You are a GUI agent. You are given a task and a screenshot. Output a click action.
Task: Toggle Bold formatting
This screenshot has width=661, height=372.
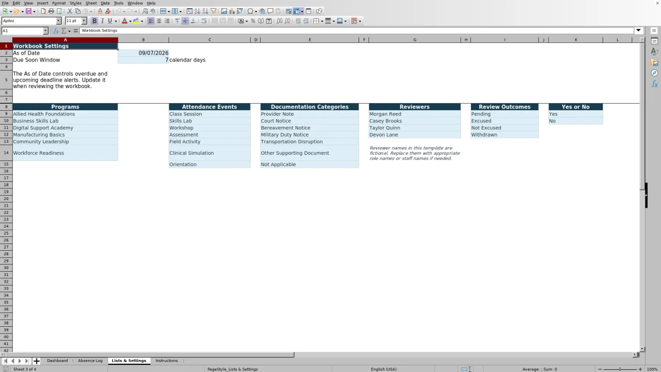pos(94,21)
